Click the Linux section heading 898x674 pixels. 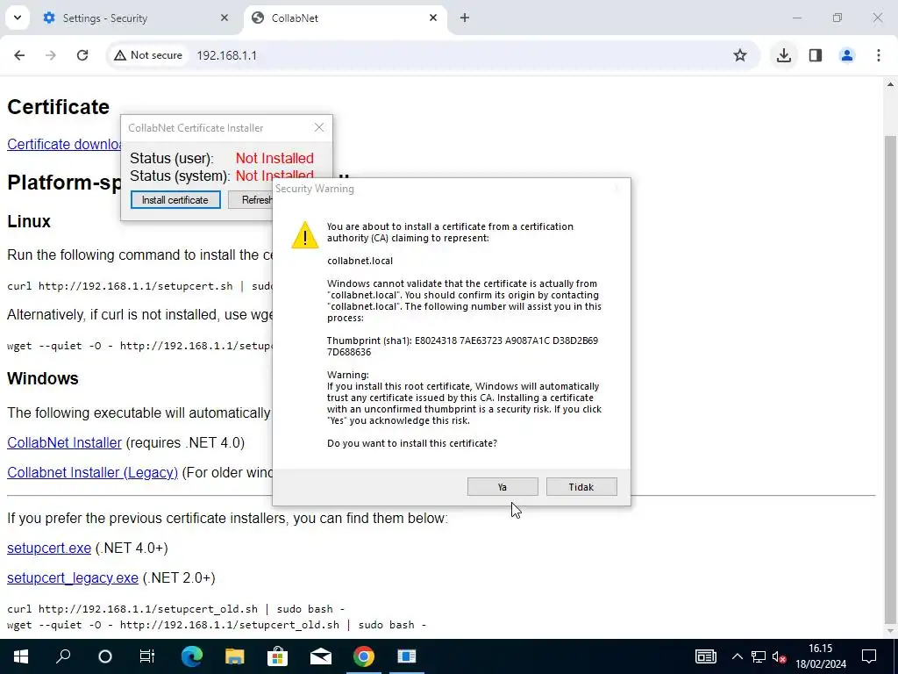[29, 221]
